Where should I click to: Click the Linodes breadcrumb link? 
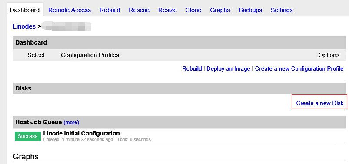[x=24, y=26]
